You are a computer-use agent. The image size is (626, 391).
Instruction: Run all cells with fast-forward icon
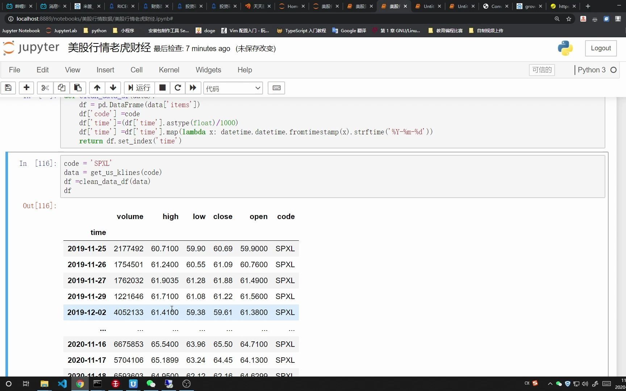tap(193, 88)
